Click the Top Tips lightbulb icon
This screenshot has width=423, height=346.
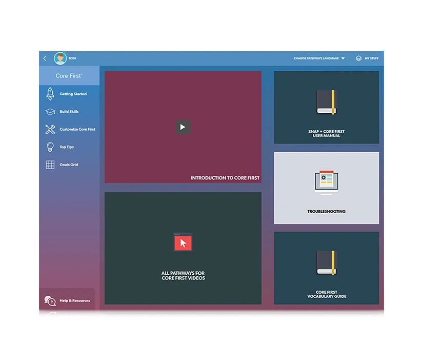coord(50,147)
